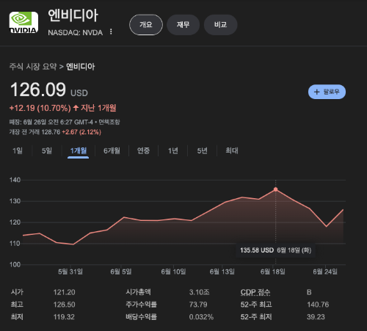Select the 5일 chart range

coord(47,150)
